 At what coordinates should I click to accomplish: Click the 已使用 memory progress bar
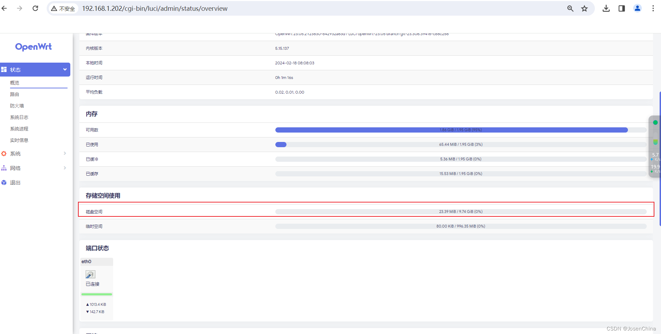(461, 144)
